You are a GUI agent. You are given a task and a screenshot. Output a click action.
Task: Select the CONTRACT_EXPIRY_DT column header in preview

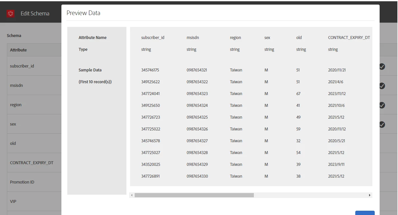[349, 38]
